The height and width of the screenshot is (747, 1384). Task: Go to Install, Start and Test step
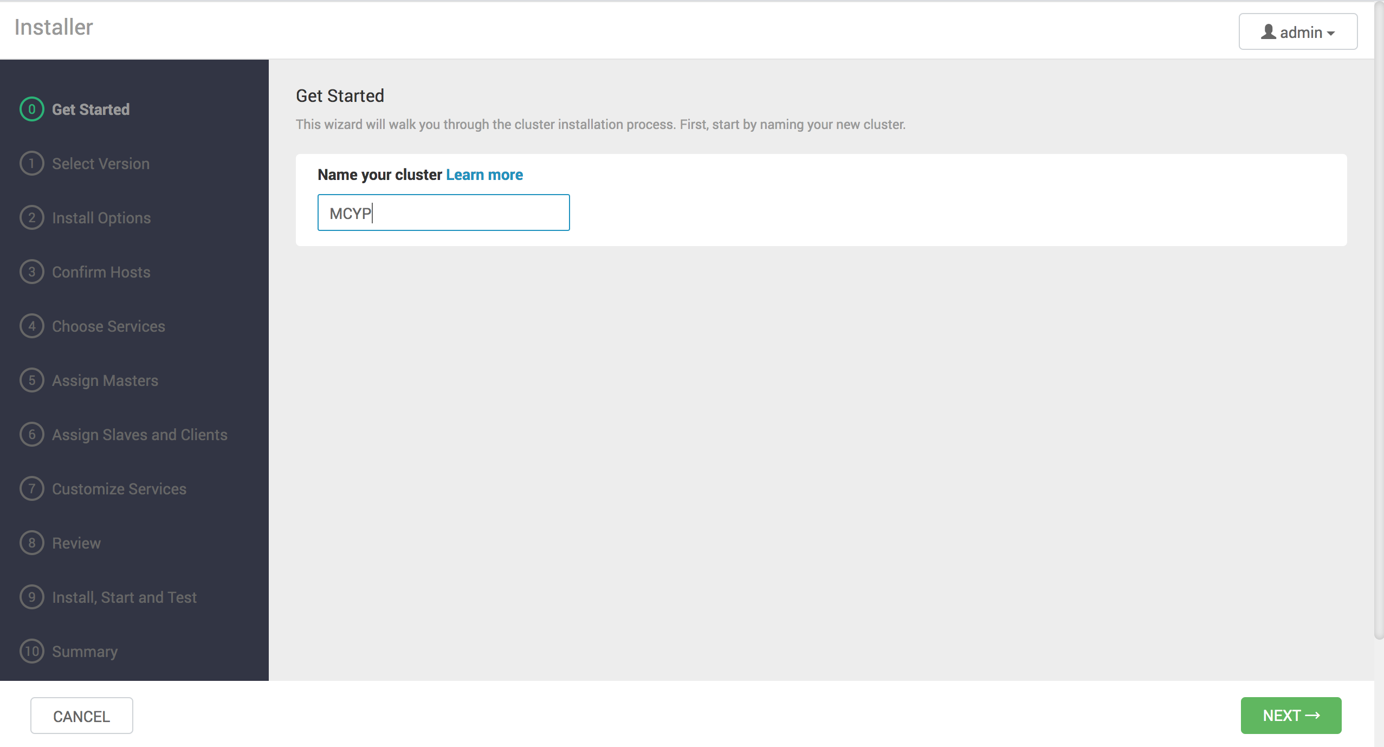[x=124, y=597]
